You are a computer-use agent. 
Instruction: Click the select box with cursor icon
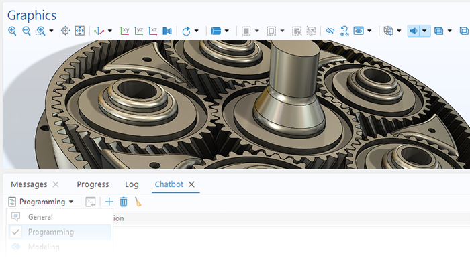(x=297, y=31)
